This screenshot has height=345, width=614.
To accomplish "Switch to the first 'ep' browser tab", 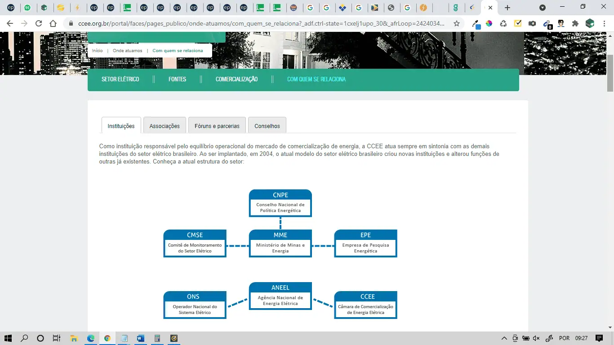I will (x=11, y=8).
